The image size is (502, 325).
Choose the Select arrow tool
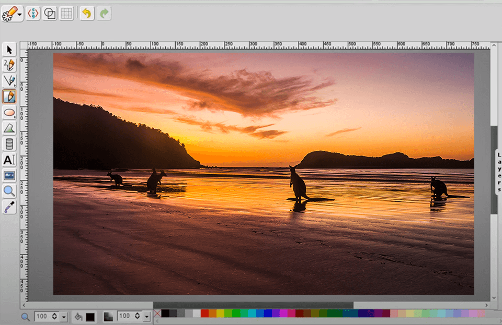click(x=9, y=50)
